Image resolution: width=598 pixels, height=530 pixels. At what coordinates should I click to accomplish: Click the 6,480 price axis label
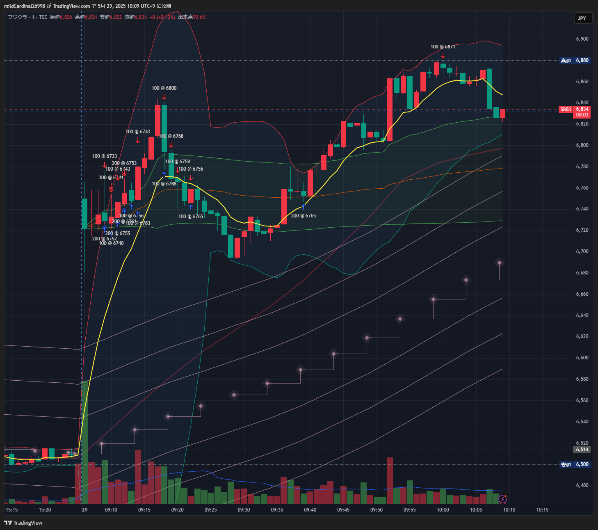pos(582,485)
